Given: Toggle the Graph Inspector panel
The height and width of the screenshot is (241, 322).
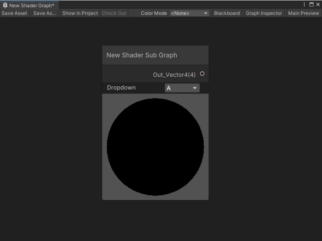Looking at the screenshot, I should coord(264,13).
